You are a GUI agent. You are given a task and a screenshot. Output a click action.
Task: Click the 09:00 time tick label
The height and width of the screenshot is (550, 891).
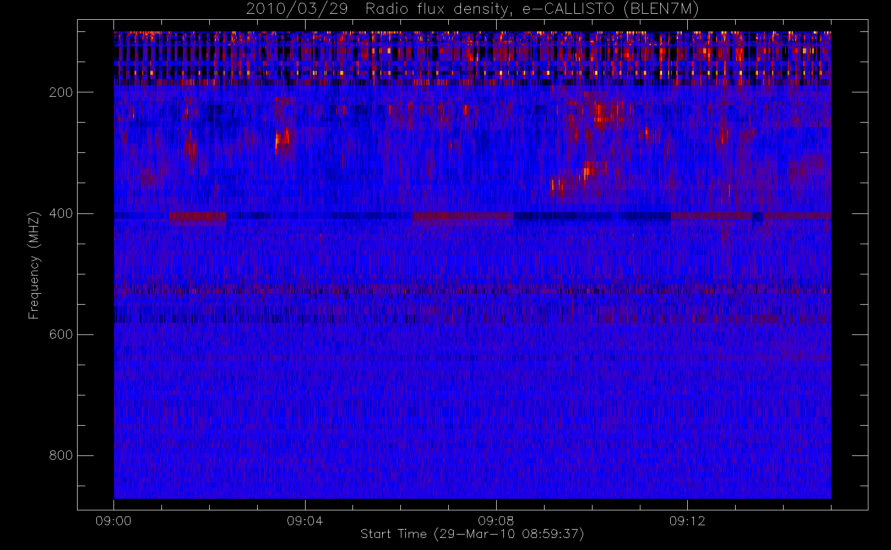click(113, 521)
